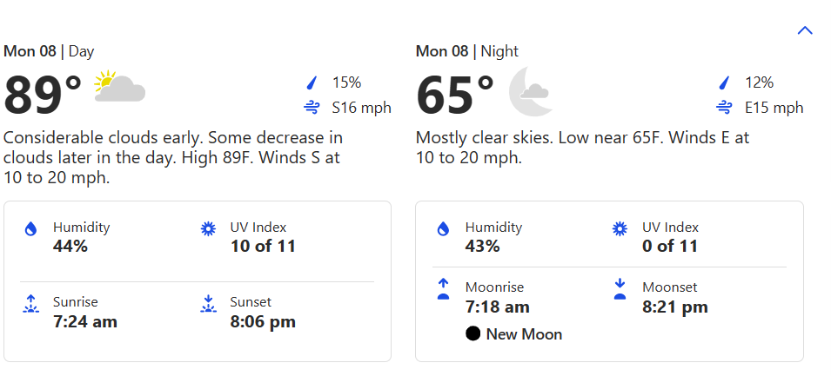Click the Moonset icon
This screenshot has width=831, height=376.
pos(620,289)
